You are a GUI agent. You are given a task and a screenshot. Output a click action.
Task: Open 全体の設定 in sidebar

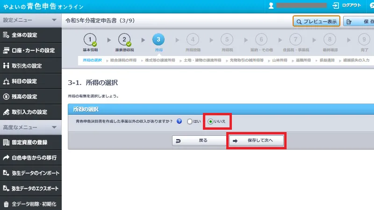pos(30,35)
